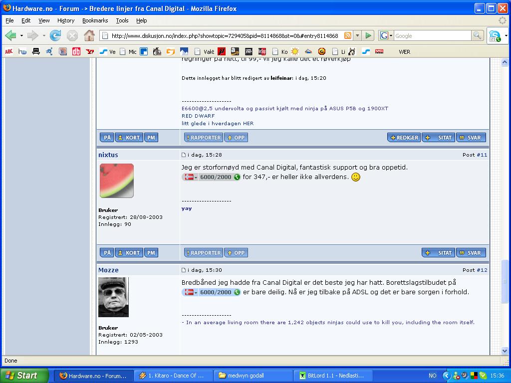Screen dimensions: 511x383
Task: Click OPP button in nixtus post
Action: coord(236,253)
